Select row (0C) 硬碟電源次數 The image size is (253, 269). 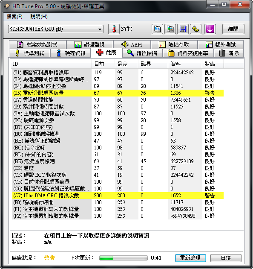pyautogui.click(x=118, y=120)
